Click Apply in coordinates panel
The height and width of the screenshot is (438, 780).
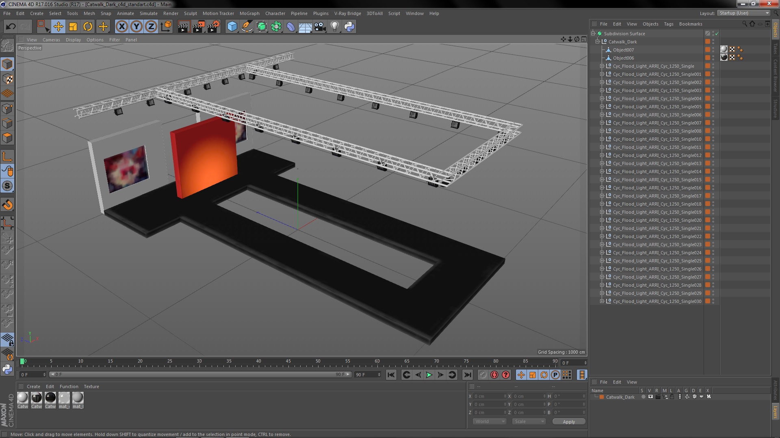[x=569, y=422]
